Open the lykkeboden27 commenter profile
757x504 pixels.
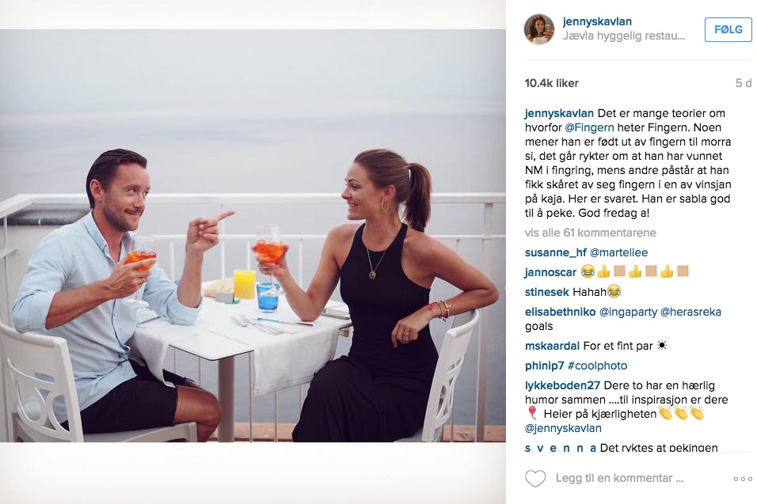point(562,385)
